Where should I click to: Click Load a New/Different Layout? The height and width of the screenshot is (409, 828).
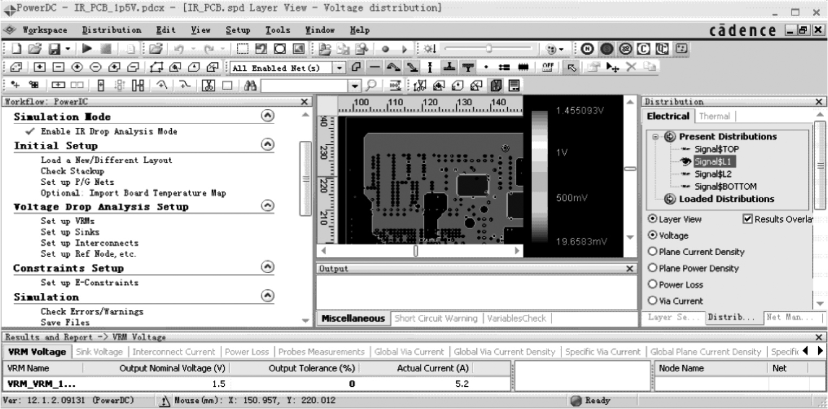coord(106,160)
